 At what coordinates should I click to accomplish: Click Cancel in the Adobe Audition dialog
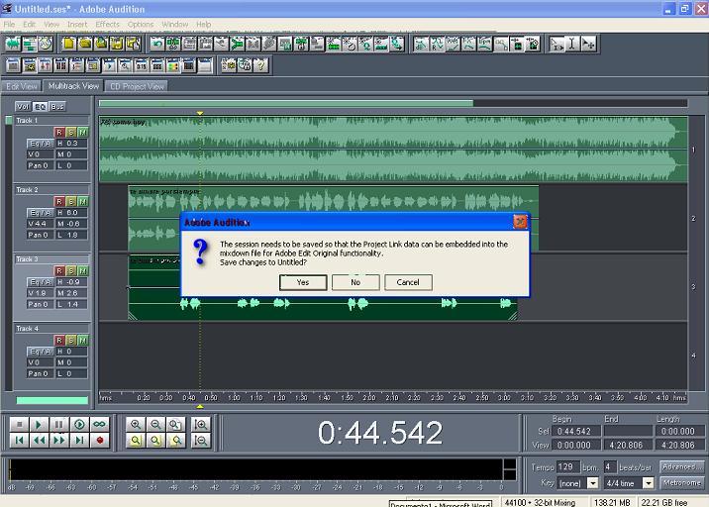pos(408,282)
